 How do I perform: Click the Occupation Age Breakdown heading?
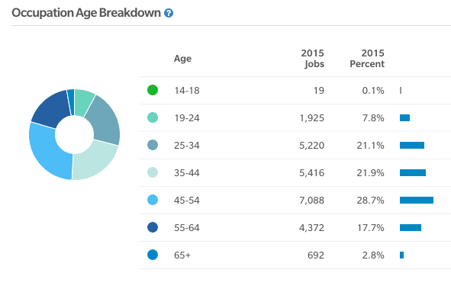tap(86, 13)
